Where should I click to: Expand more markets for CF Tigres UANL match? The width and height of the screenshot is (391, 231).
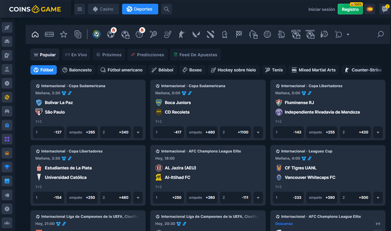[x=378, y=197]
